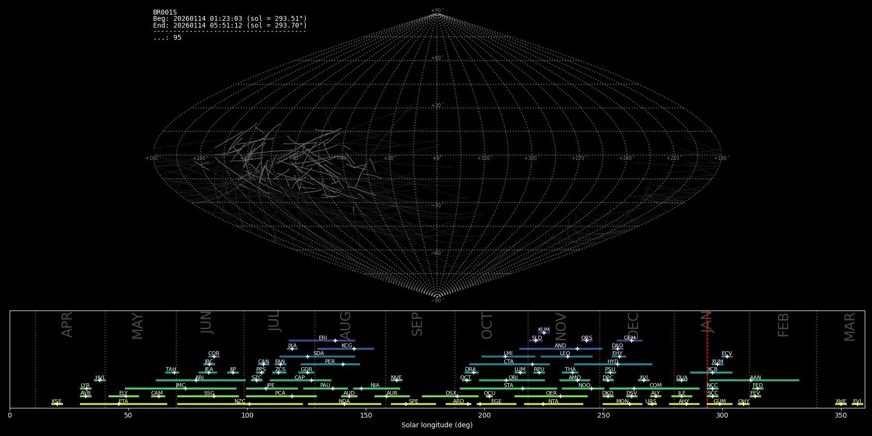Click the CAP shower label

(x=299, y=378)
